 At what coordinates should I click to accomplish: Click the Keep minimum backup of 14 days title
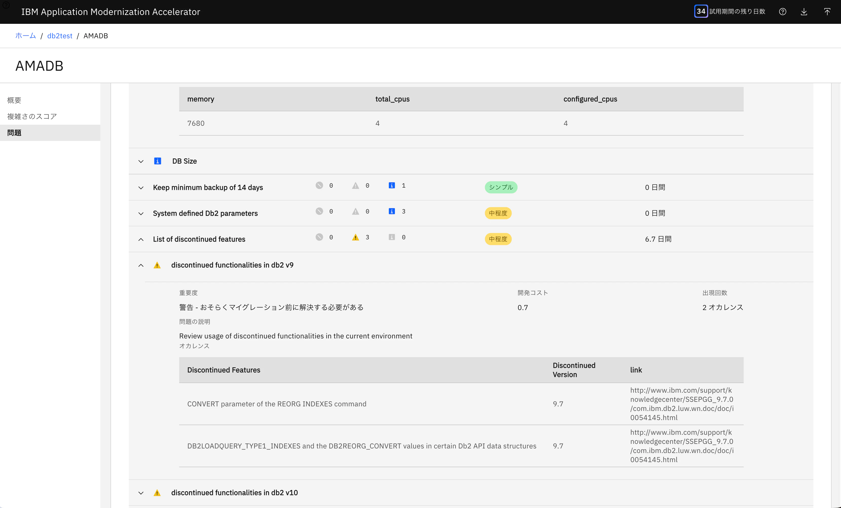click(x=208, y=187)
